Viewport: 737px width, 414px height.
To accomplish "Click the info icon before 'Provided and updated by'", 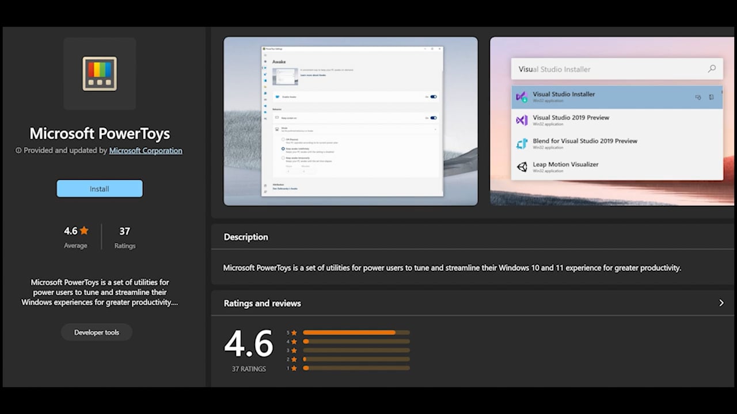I will (18, 151).
